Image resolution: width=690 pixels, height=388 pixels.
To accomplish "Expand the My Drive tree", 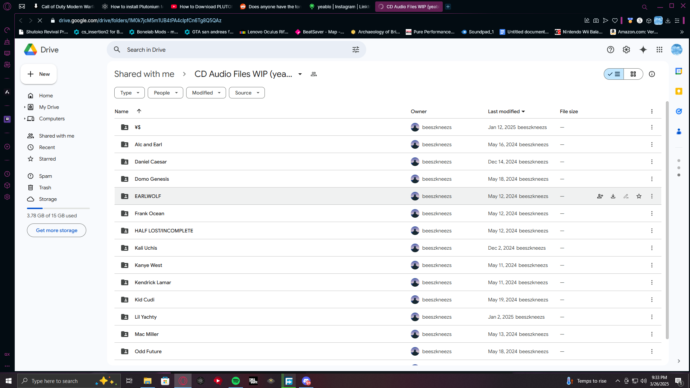I will [24, 107].
